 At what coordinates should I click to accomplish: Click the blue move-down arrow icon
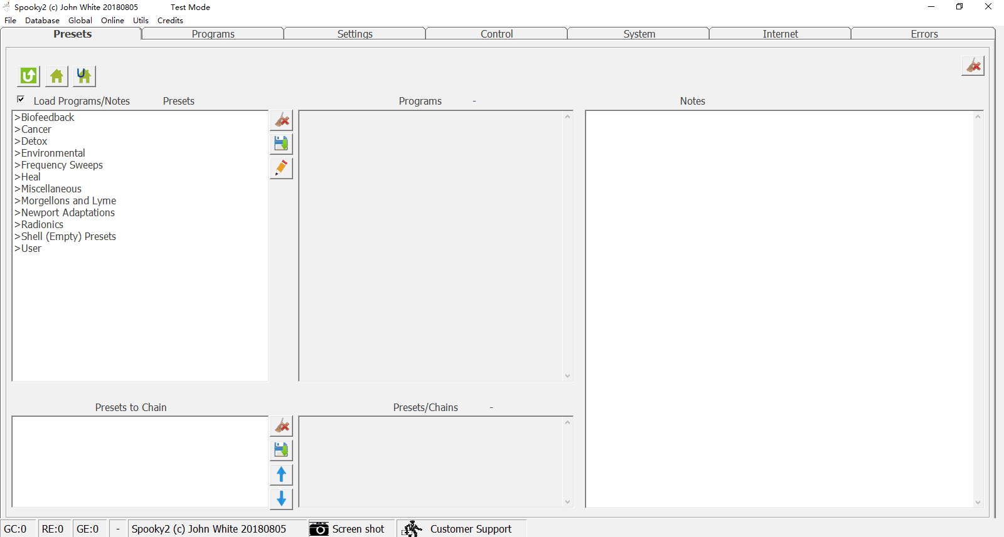(281, 499)
